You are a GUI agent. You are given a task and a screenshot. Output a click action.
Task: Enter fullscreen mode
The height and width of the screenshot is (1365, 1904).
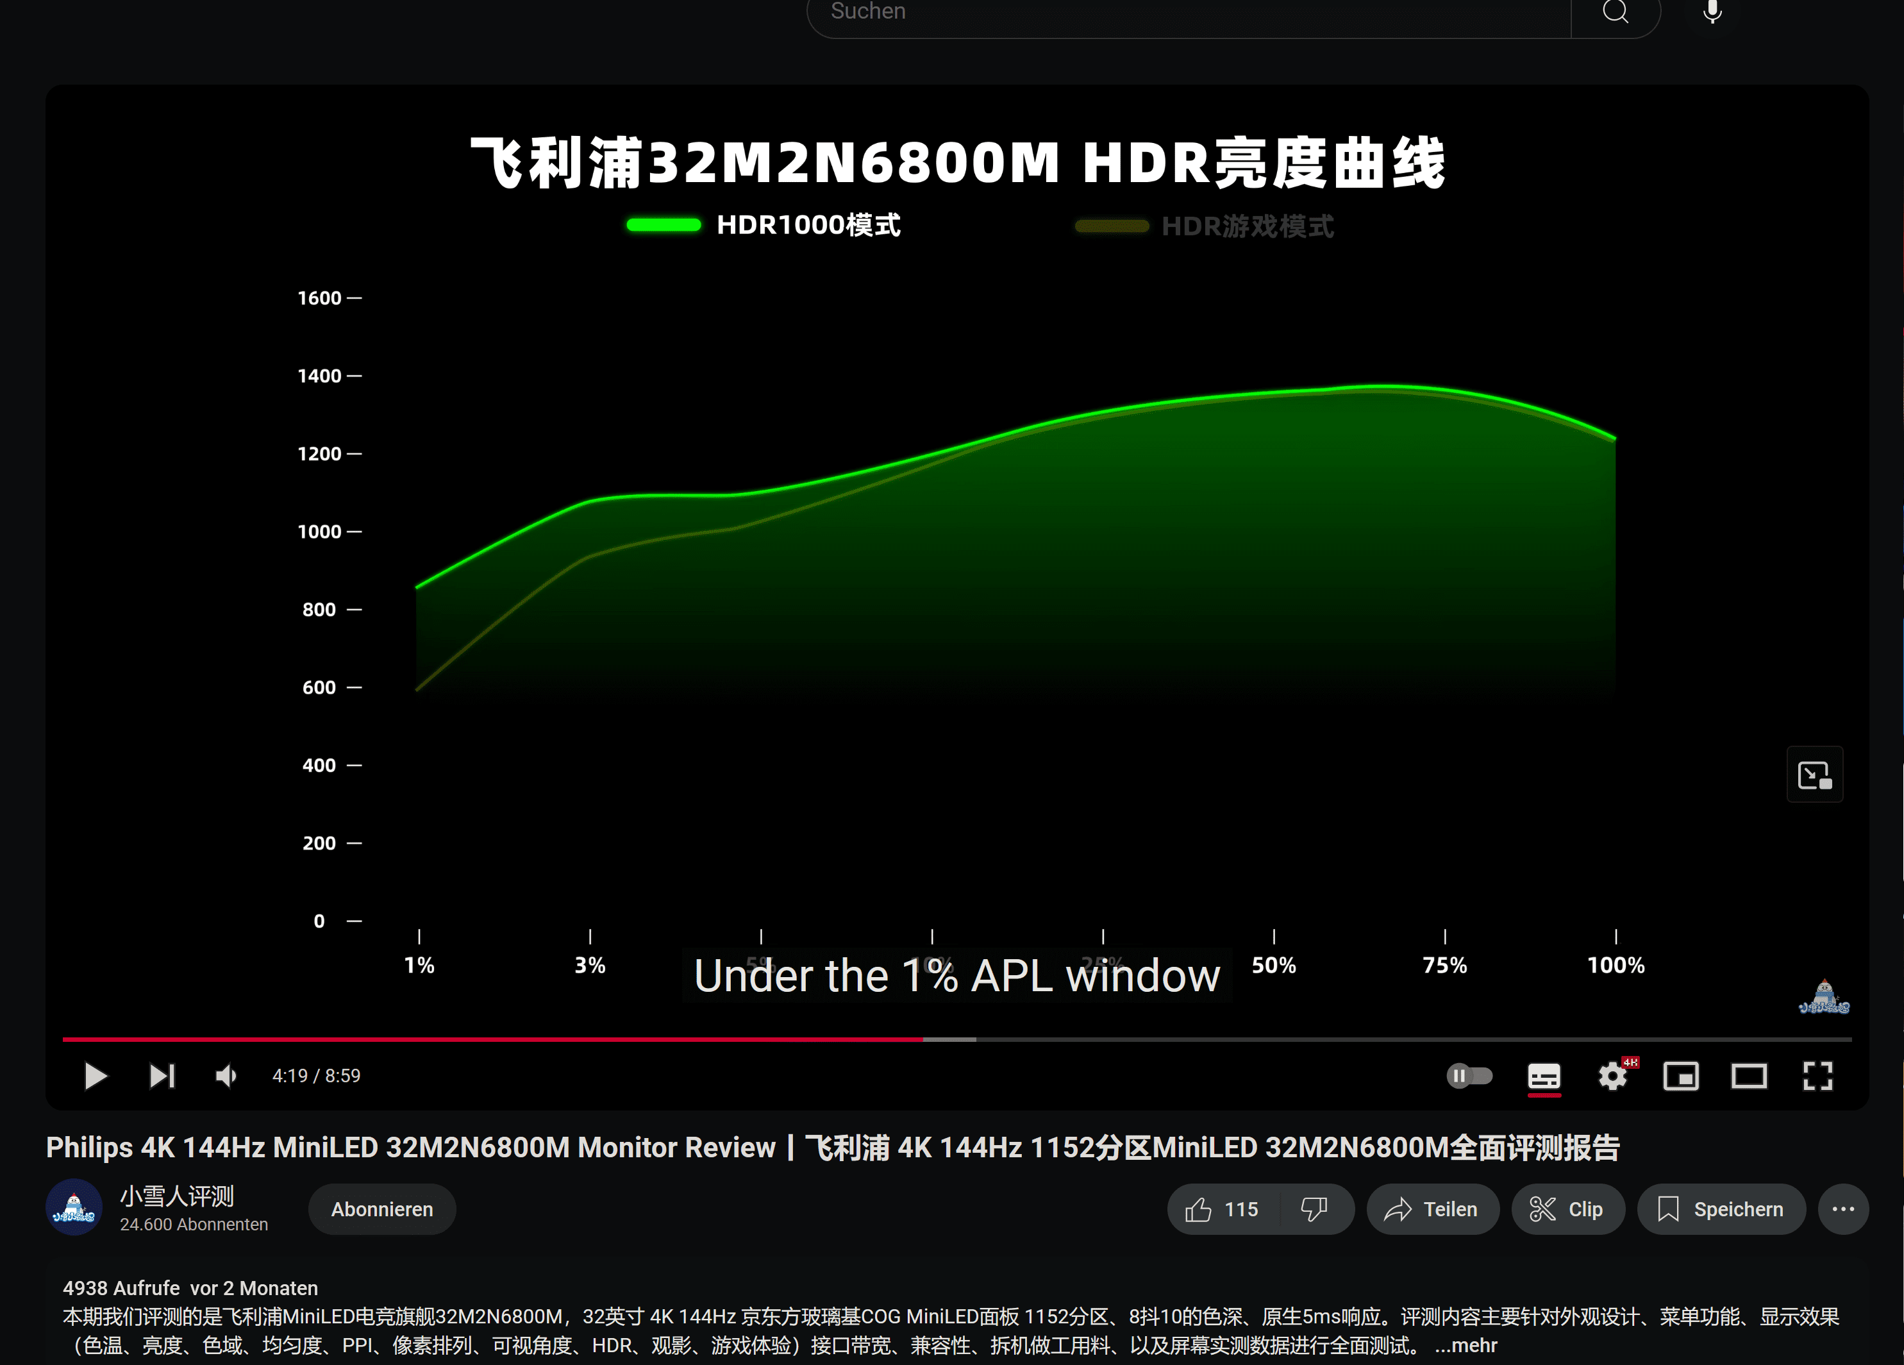click(x=1817, y=1075)
